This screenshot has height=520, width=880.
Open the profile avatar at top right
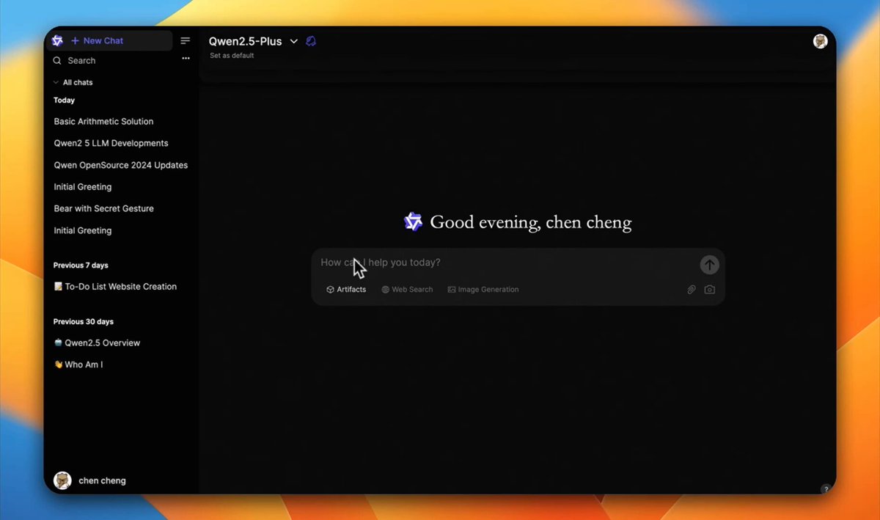click(821, 41)
